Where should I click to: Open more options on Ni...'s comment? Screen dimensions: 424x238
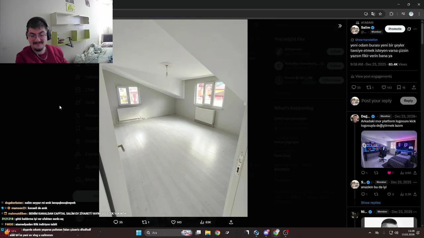click(x=415, y=212)
